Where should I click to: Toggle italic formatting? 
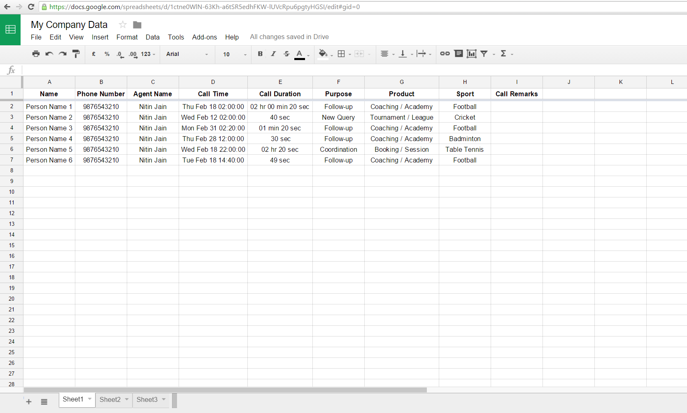273,54
